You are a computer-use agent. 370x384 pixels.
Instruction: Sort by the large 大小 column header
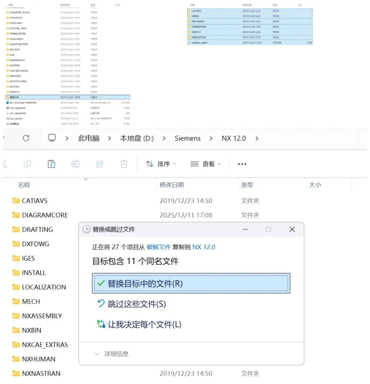click(x=315, y=185)
